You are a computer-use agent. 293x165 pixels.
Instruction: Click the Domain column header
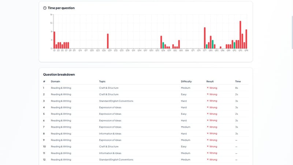pyautogui.click(x=55, y=81)
